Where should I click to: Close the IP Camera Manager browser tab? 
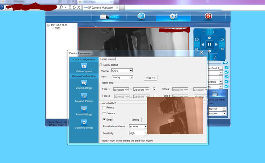[x=117, y=8]
